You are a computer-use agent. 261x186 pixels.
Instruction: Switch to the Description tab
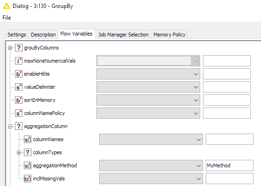coord(43,35)
